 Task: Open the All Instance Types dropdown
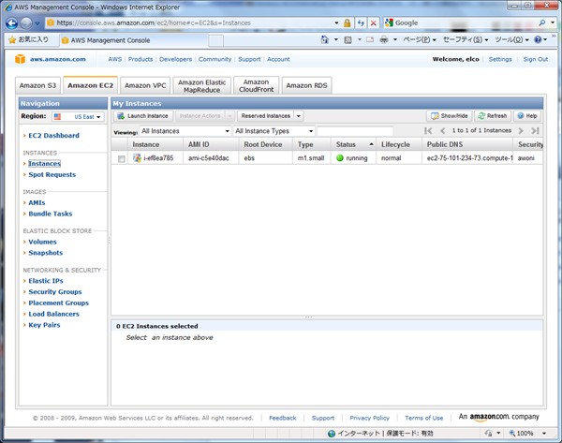[274, 131]
